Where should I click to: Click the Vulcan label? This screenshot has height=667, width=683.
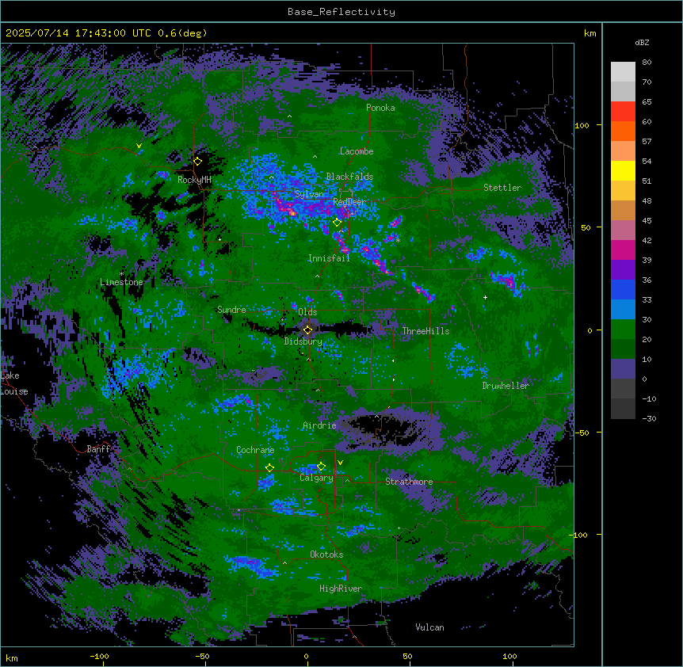(430, 627)
